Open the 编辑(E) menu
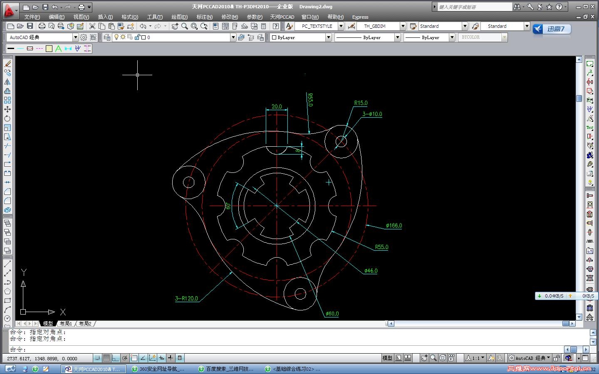Viewport: 599px width, 374px height. coord(57,17)
